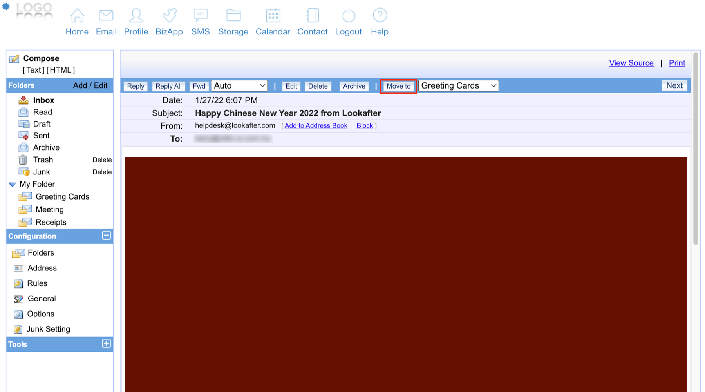Open the Calendar icon
The height and width of the screenshot is (392, 705).
(273, 16)
